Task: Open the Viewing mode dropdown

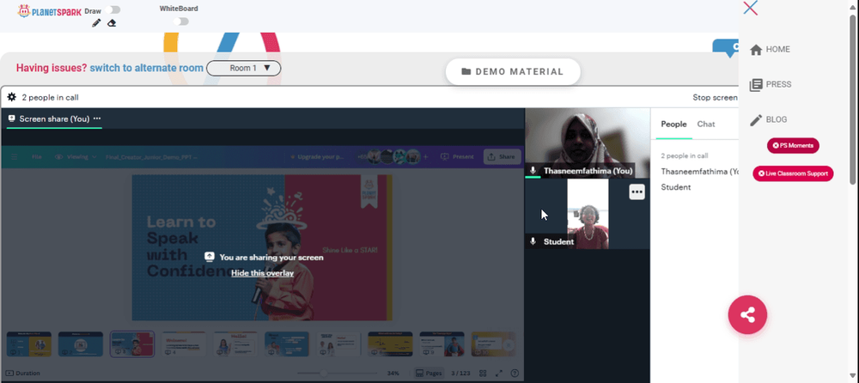Action: [x=76, y=156]
